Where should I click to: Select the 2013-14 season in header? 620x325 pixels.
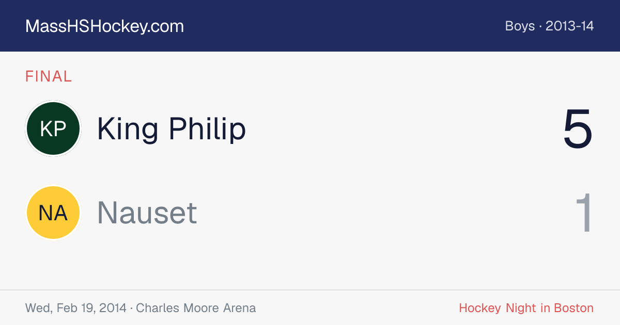(569, 26)
